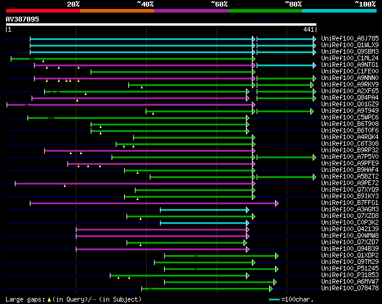Click the UniRef100_Q7XZD8 label
The height and width of the screenshot is (304, 382).
click(x=350, y=216)
